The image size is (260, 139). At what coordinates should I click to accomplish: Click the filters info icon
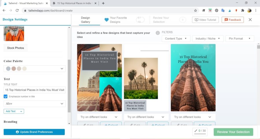click(158, 33)
